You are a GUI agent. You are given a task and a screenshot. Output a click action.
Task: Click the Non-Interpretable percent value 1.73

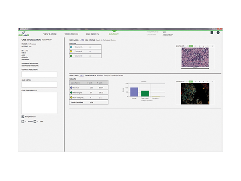101,98
